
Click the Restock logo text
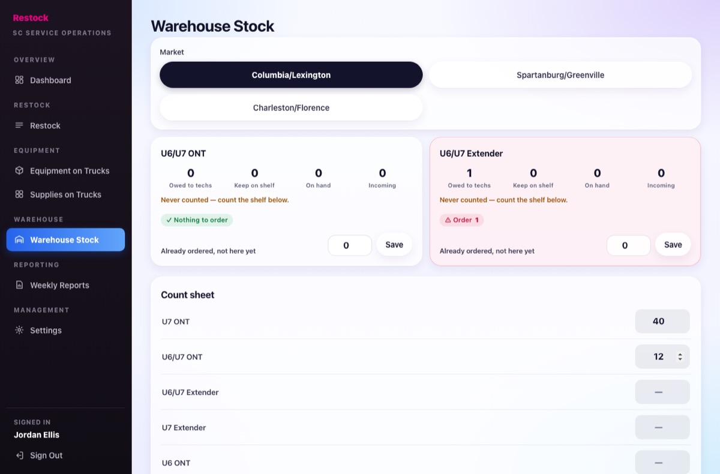31,18
